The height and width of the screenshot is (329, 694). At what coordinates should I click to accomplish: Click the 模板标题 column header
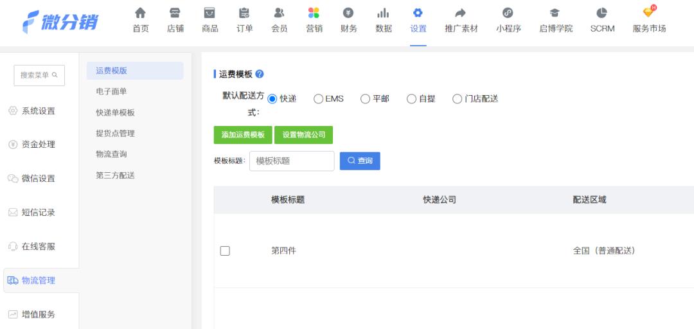pyautogui.click(x=288, y=200)
